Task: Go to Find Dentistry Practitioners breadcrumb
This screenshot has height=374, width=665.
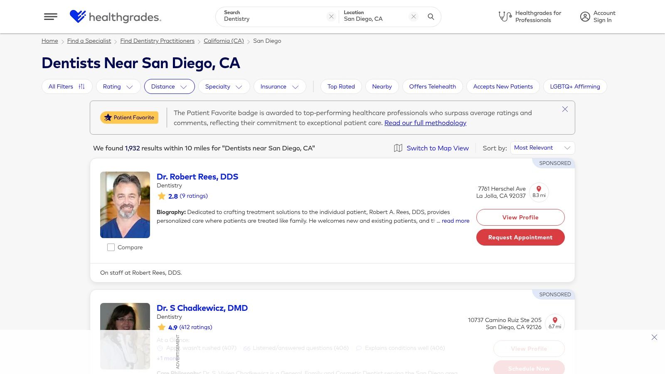Action: click(x=157, y=41)
